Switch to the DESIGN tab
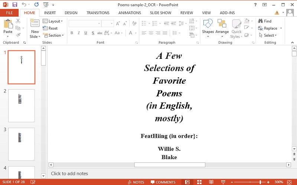297x185 pixels. coord(71,13)
